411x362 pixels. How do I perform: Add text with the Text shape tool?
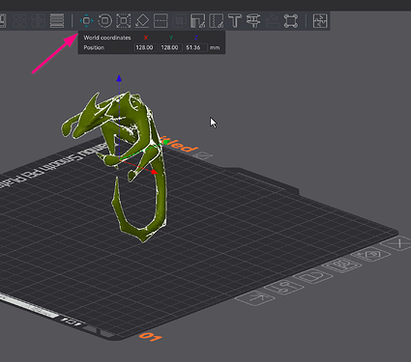point(235,21)
